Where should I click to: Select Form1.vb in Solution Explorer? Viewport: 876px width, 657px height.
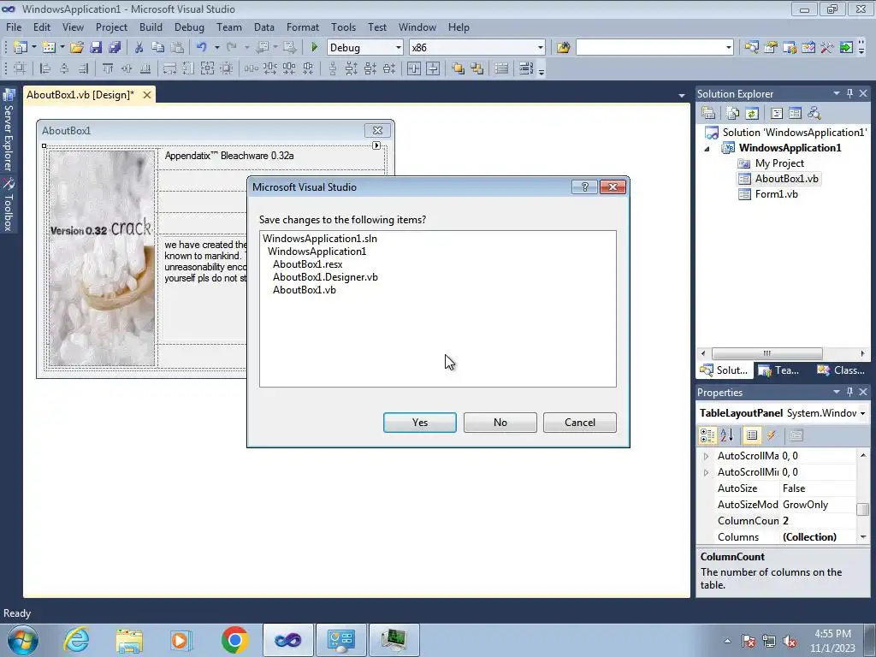coord(776,194)
